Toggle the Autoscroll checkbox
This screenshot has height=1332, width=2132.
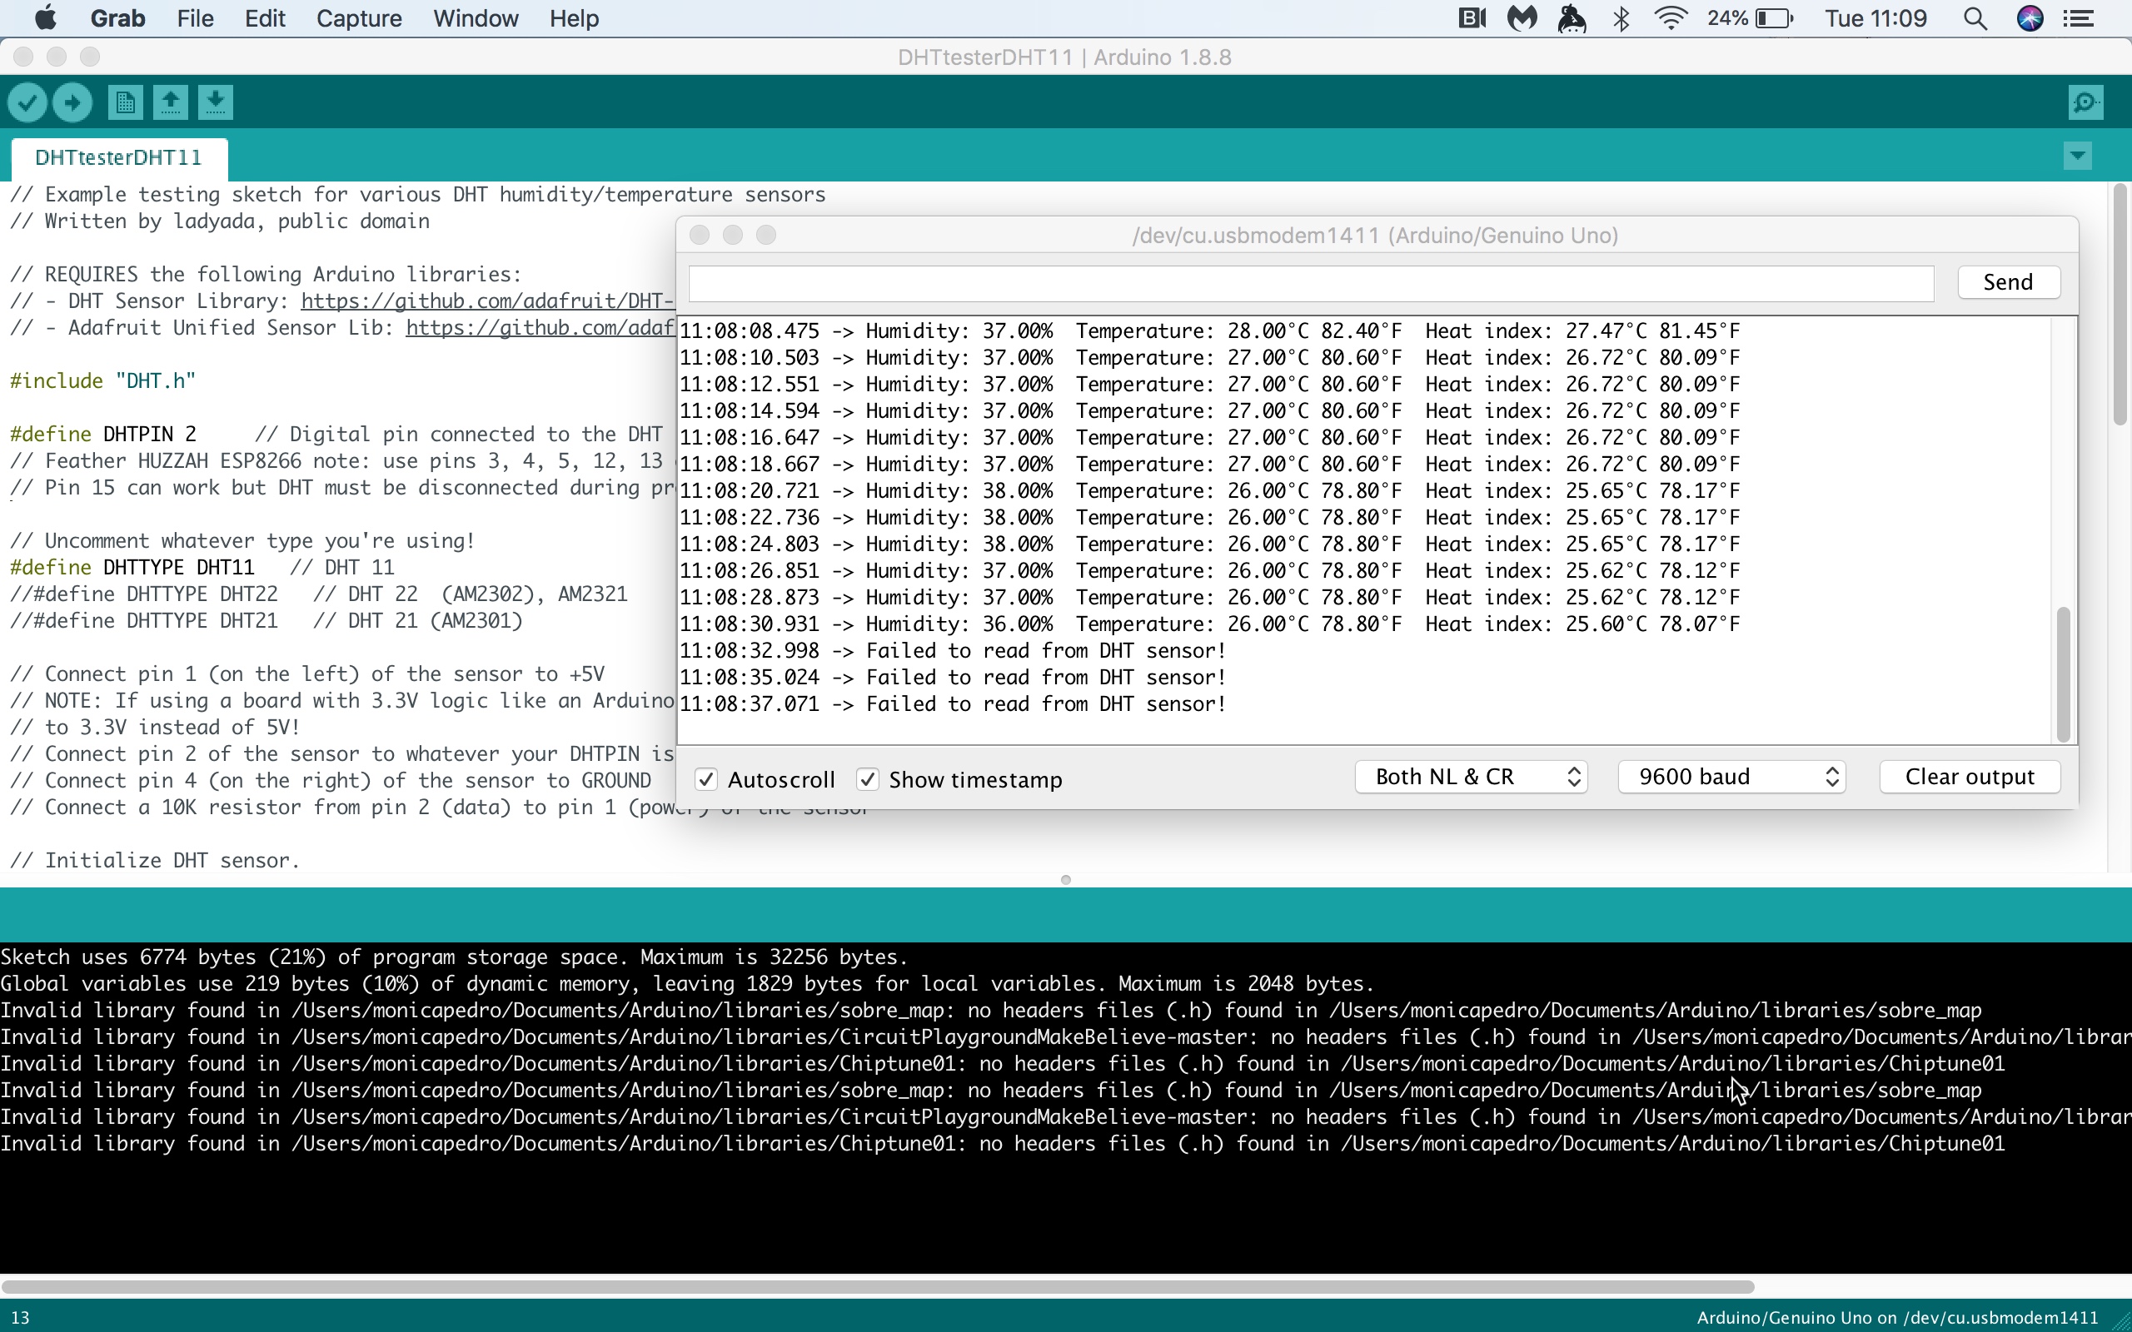(705, 780)
